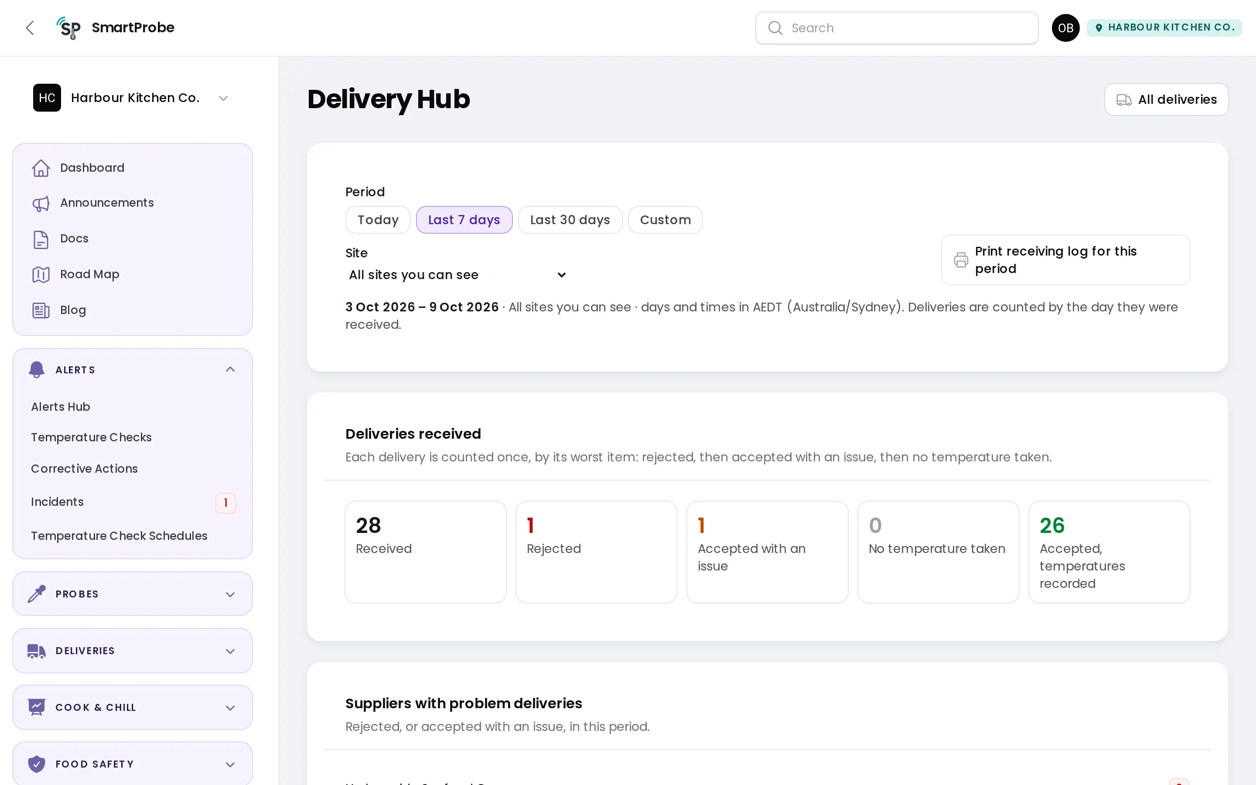Viewport: 1256px width, 785px height.
Task: Click the HC organization badge
Action: coord(47,98)
